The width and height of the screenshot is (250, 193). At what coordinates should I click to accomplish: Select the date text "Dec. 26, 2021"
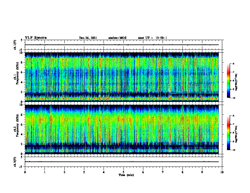point(88,38)
